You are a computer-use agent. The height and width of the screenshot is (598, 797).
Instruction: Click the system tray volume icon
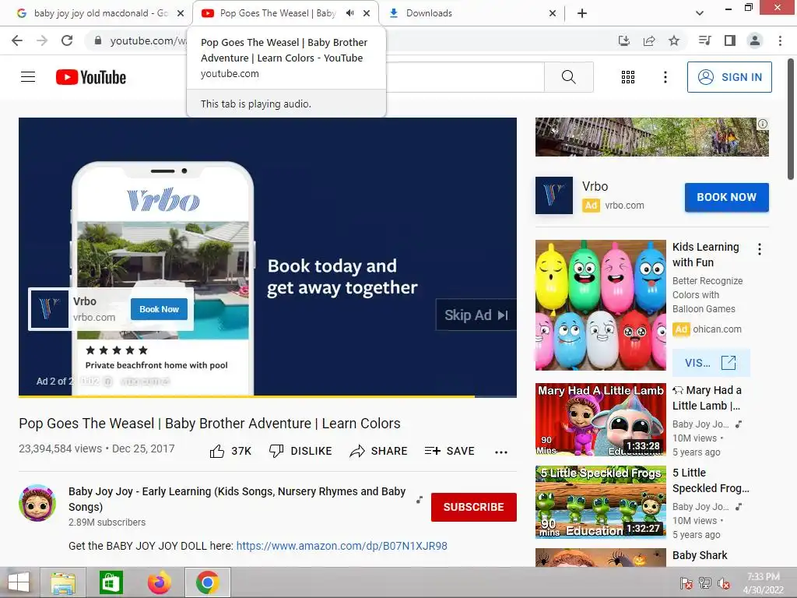[x=723, y=582]
